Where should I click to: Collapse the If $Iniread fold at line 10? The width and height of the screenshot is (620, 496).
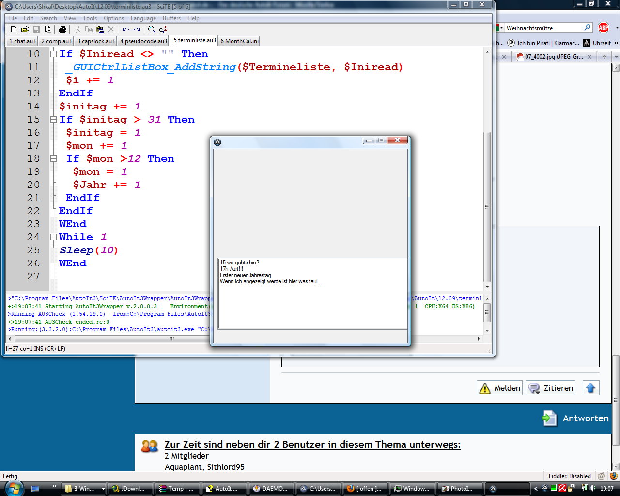pyautogui.click(x=53, y=54)
